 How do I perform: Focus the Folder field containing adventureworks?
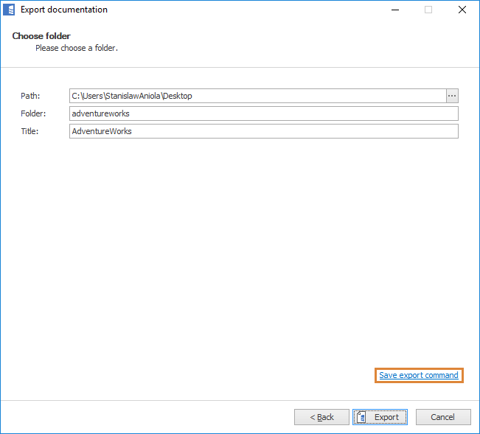coord(264,113)
